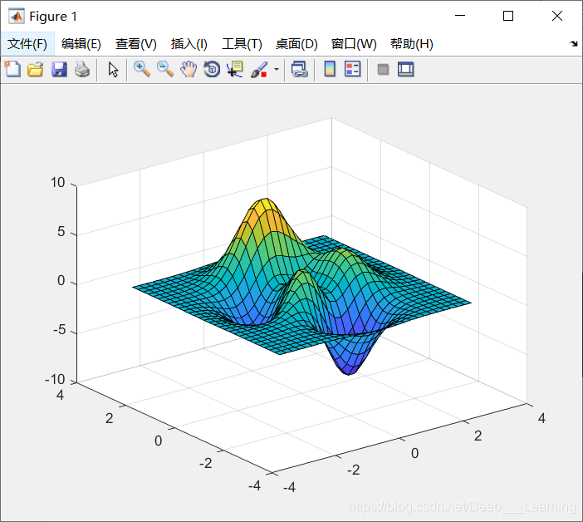Click the MATLAB logo in title bar
Image resolution: width=583 pixels, height=522 pixels.
17,16
